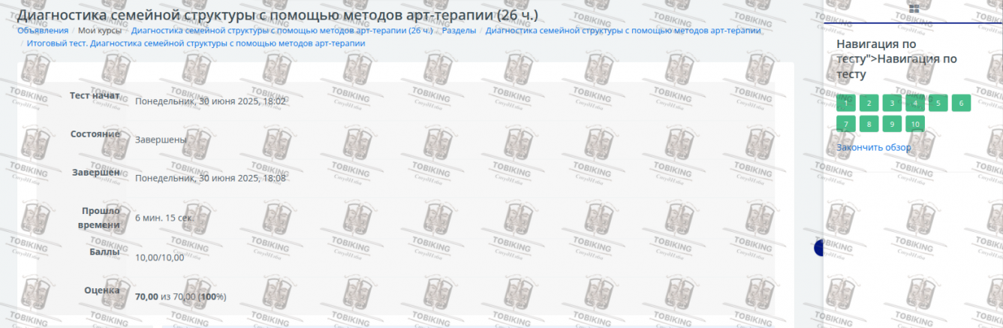Open question 5 from the navigation grid

[x=938, y=104]
